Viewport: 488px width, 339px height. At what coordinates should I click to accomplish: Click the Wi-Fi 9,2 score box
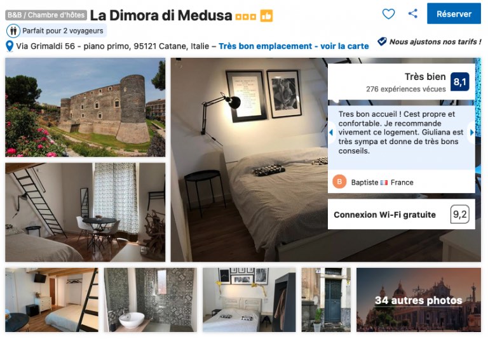click(459, 215)
